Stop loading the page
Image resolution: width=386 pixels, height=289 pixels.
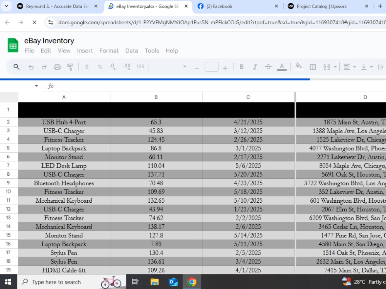click(x=34, y=22)
